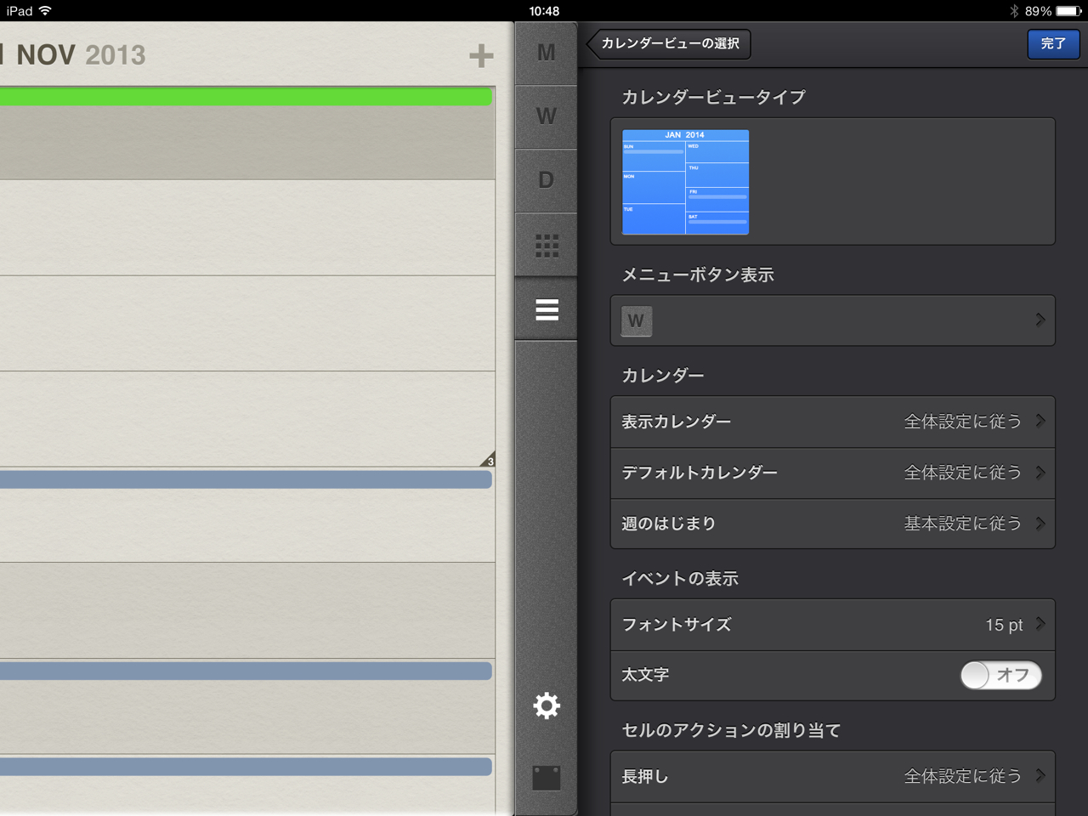
Task: Toggle the 太文字 bold switch
Action: point(1000,676)
